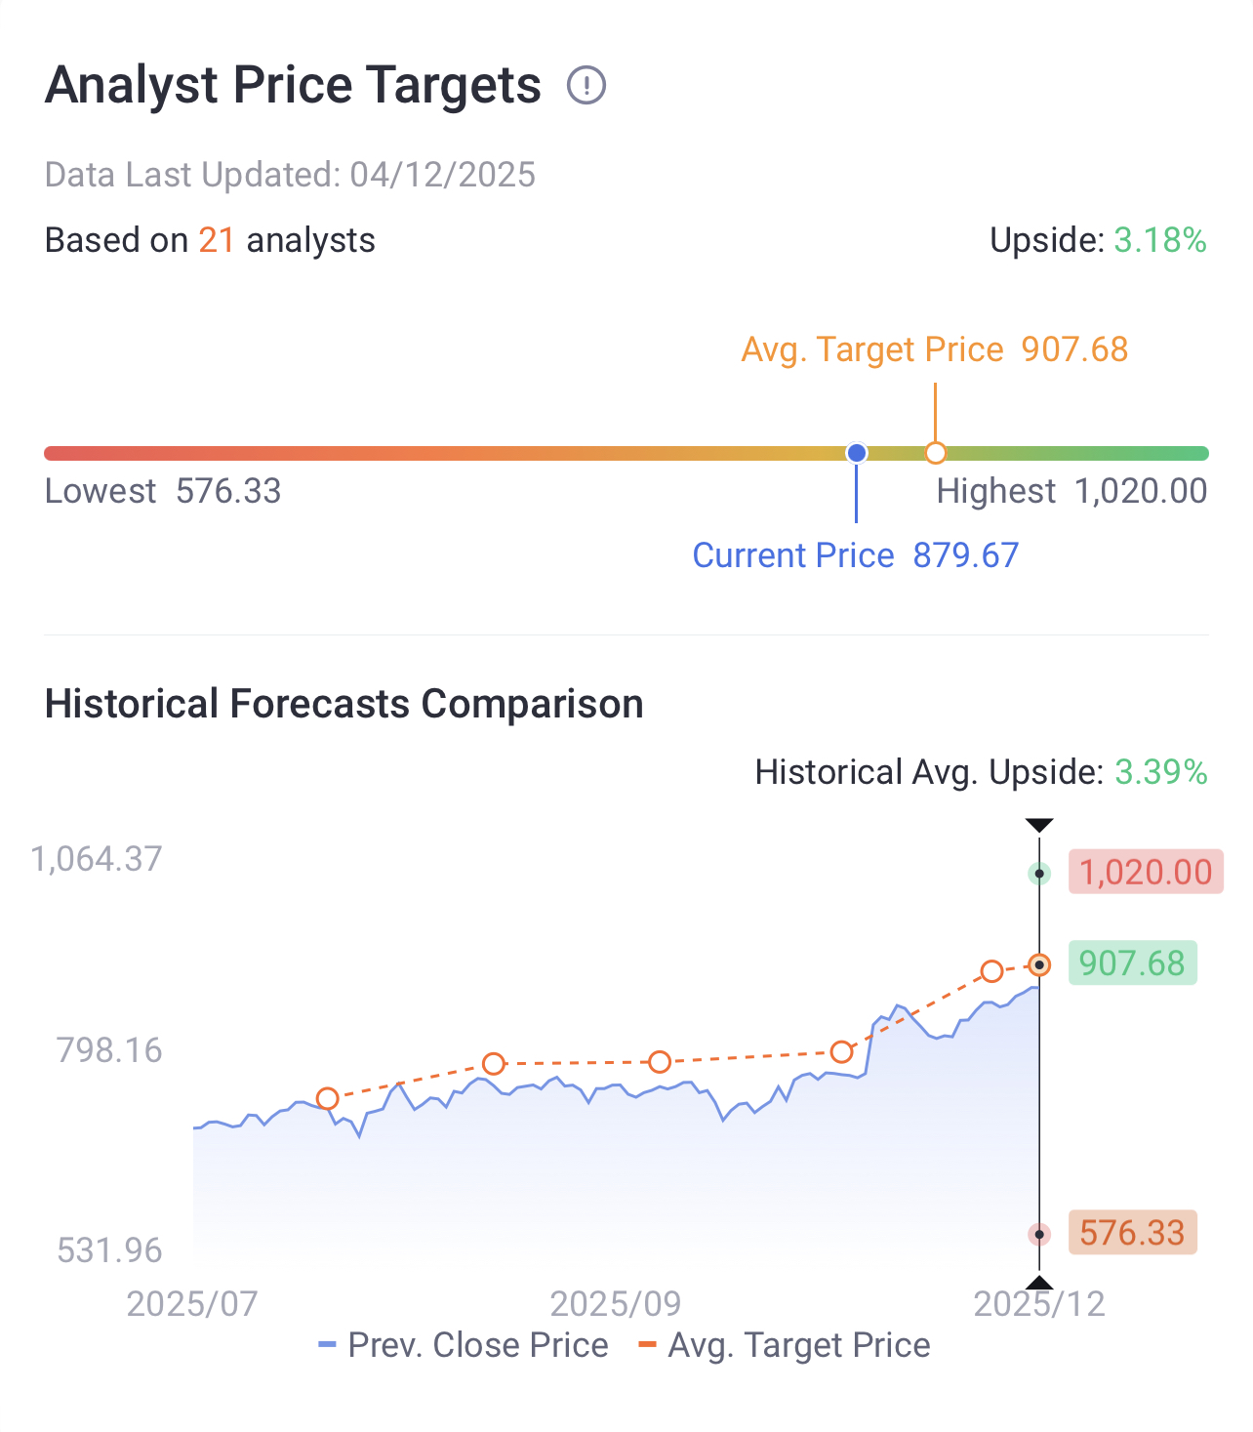Click the Upside 3.18% value

coord(1160,240)
